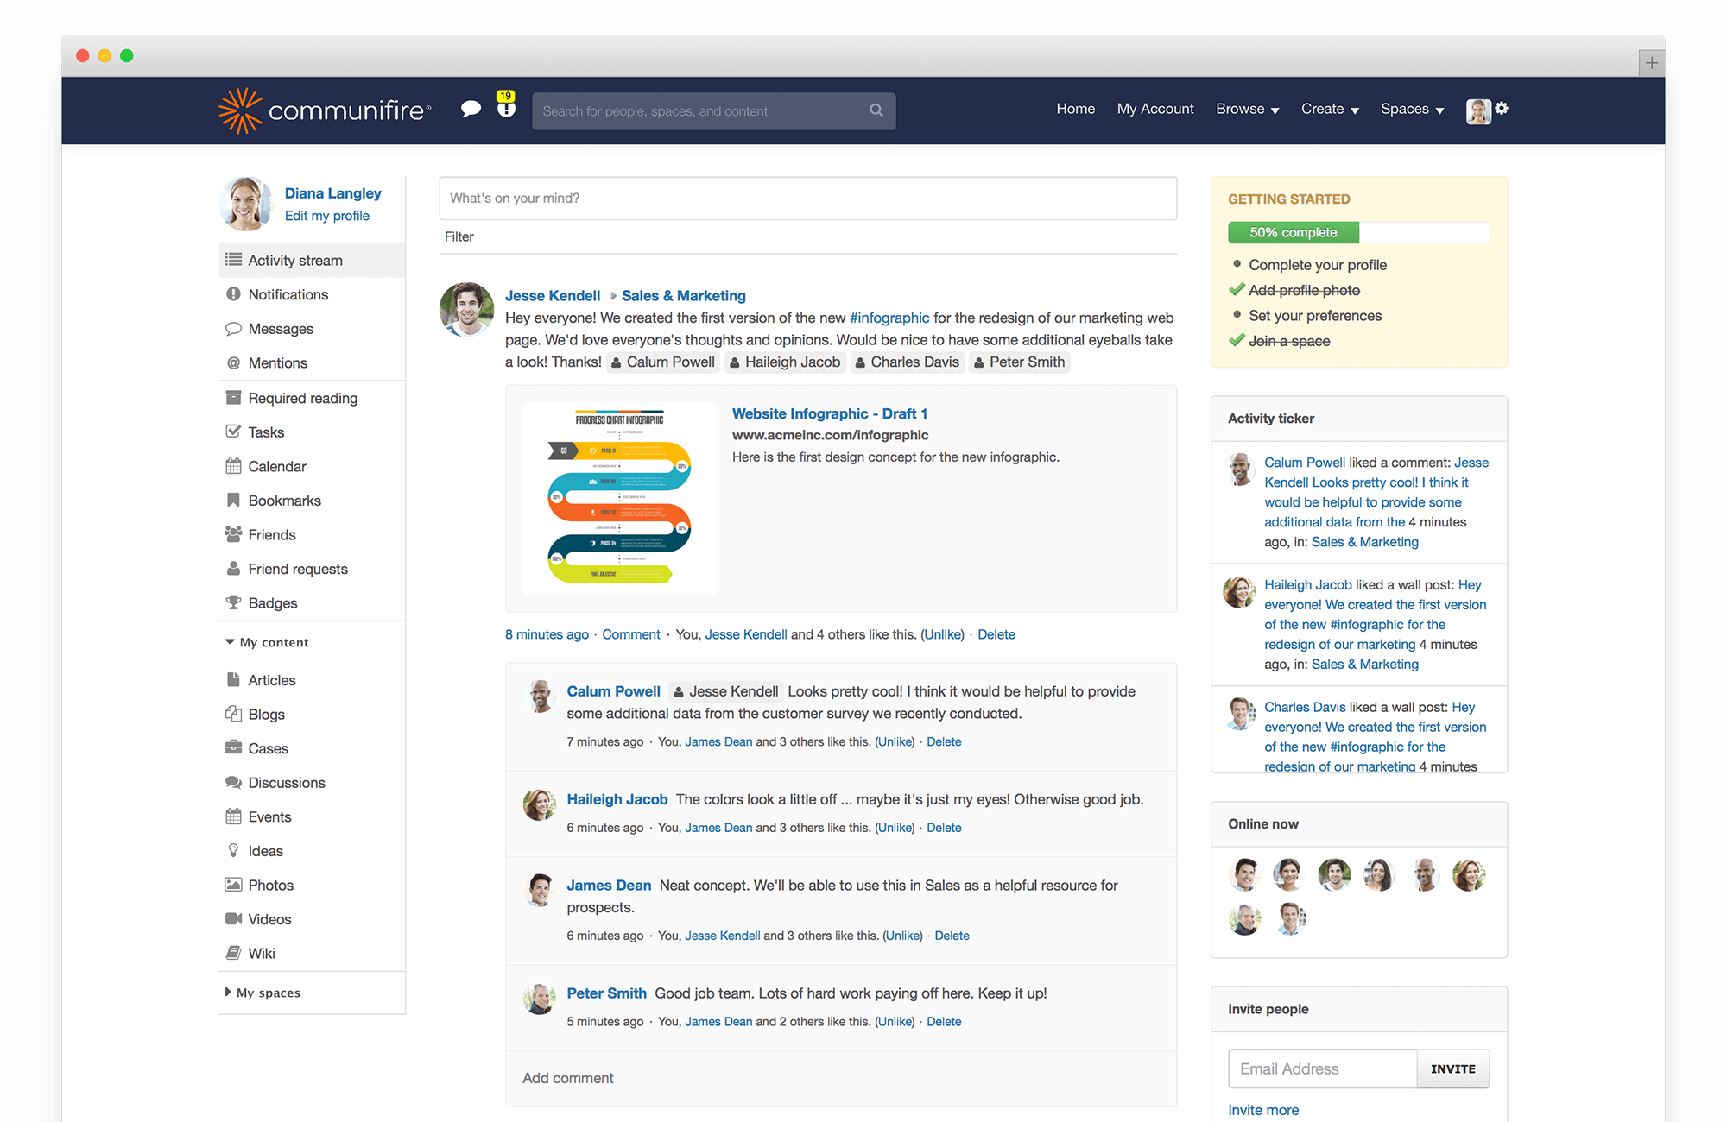The width and height of the screenshot is (1727, 1122).
Task: Unlike Calum Powell's comment
Action: pyautogui.click(x=895, y=741)
